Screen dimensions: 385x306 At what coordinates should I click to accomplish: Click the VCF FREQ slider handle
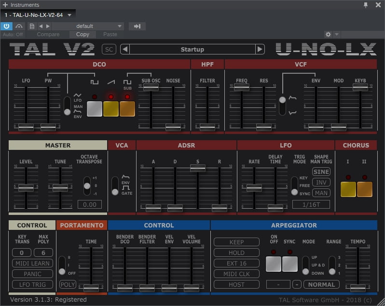242,87
